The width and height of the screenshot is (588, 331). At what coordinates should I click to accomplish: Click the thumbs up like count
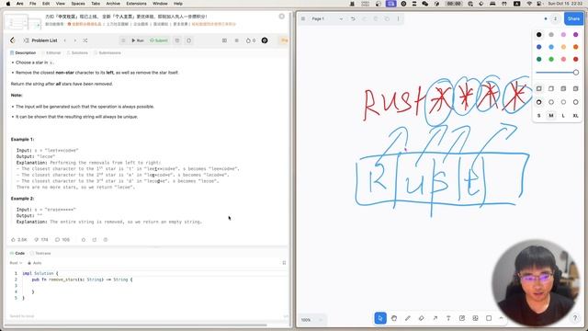(x=18, y=239)
